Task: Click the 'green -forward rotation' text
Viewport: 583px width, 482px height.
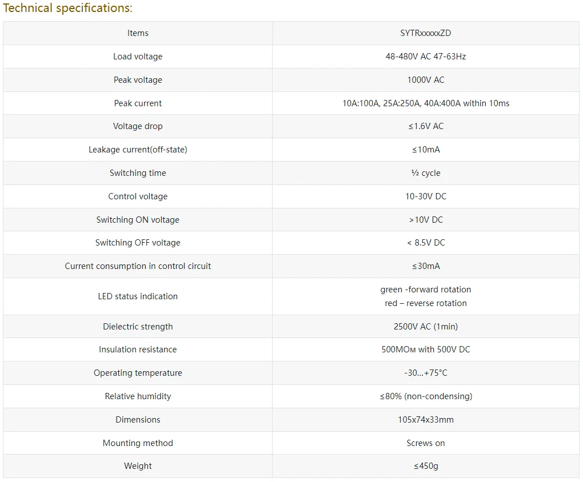Action: (x=426, y=290)
